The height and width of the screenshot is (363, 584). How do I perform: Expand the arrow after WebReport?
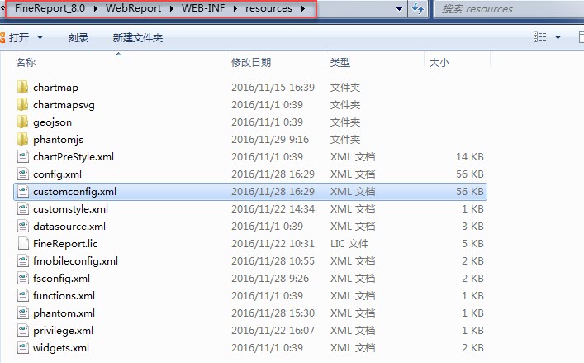coord(171,8)
